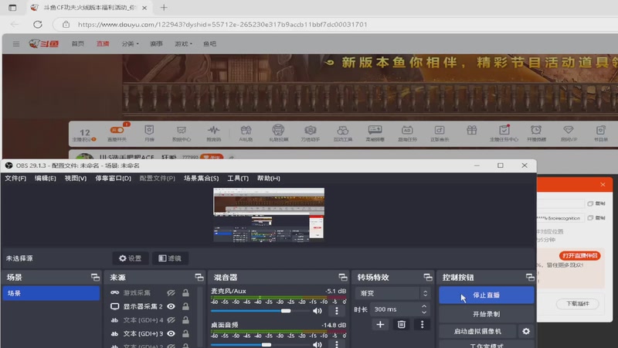The height and width of the screenshot is (348, 618).
Task: Expand Douyu 游戏 dropdown in header
Action: (x=183, y=44)
